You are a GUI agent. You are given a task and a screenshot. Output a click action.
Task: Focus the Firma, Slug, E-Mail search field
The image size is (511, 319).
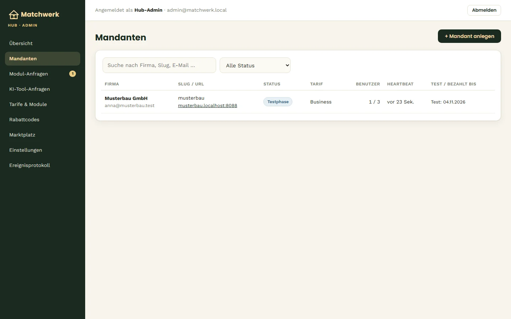[159, 65]
